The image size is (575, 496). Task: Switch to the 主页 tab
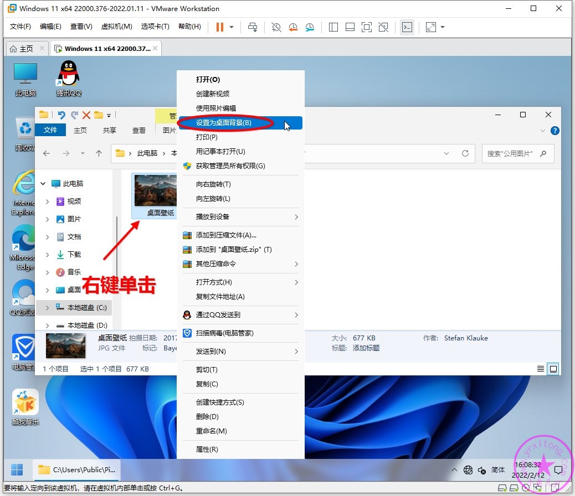coord(26,49)
